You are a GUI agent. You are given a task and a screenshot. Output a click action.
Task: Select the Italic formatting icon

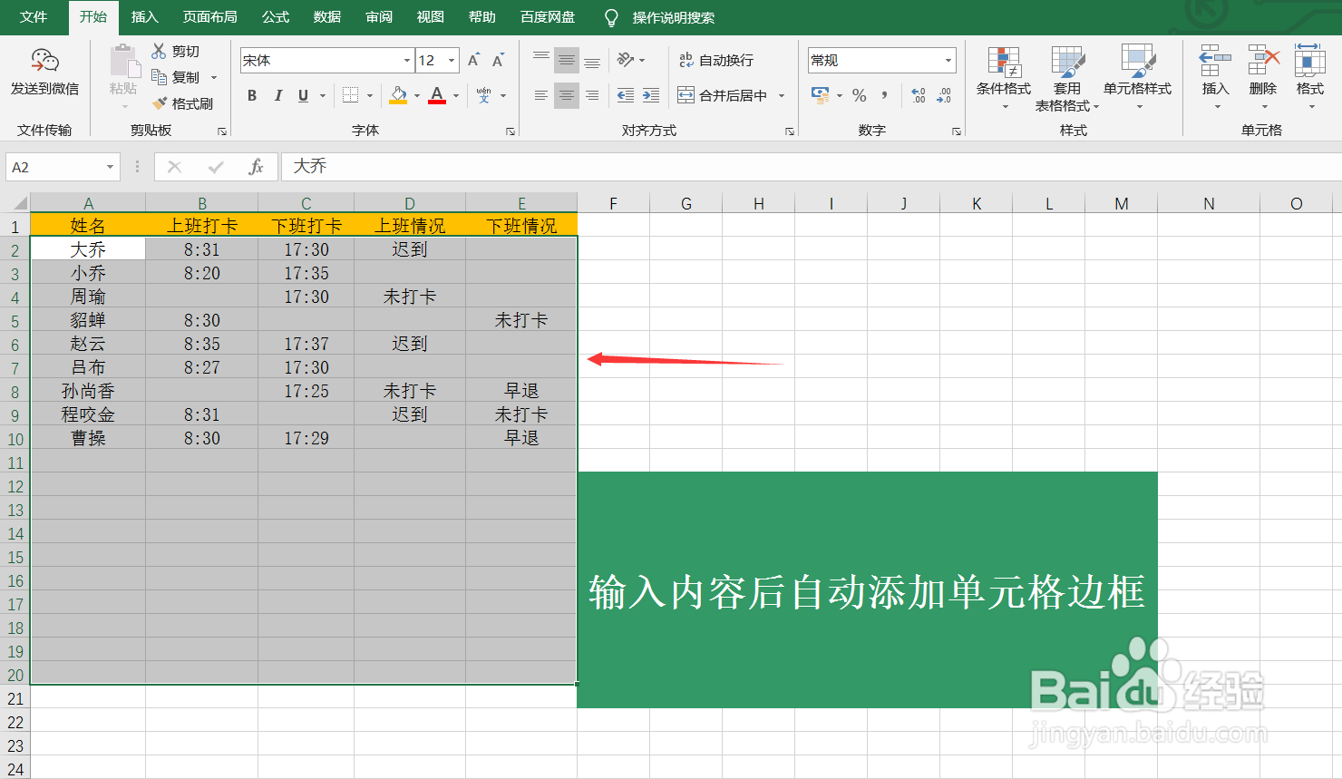coord(277,94)
